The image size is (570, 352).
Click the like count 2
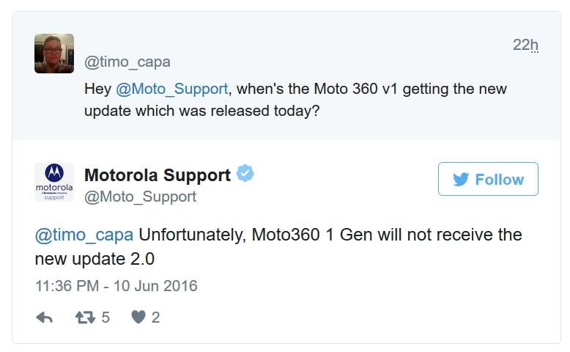point(155,318)
